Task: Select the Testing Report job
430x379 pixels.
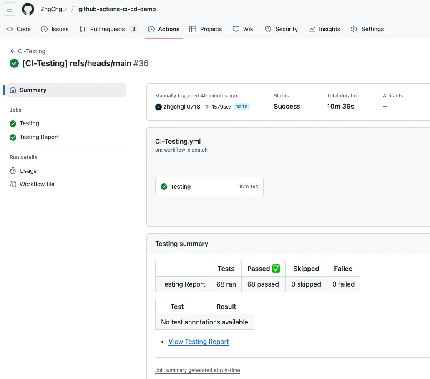Action: click(39, 137)
